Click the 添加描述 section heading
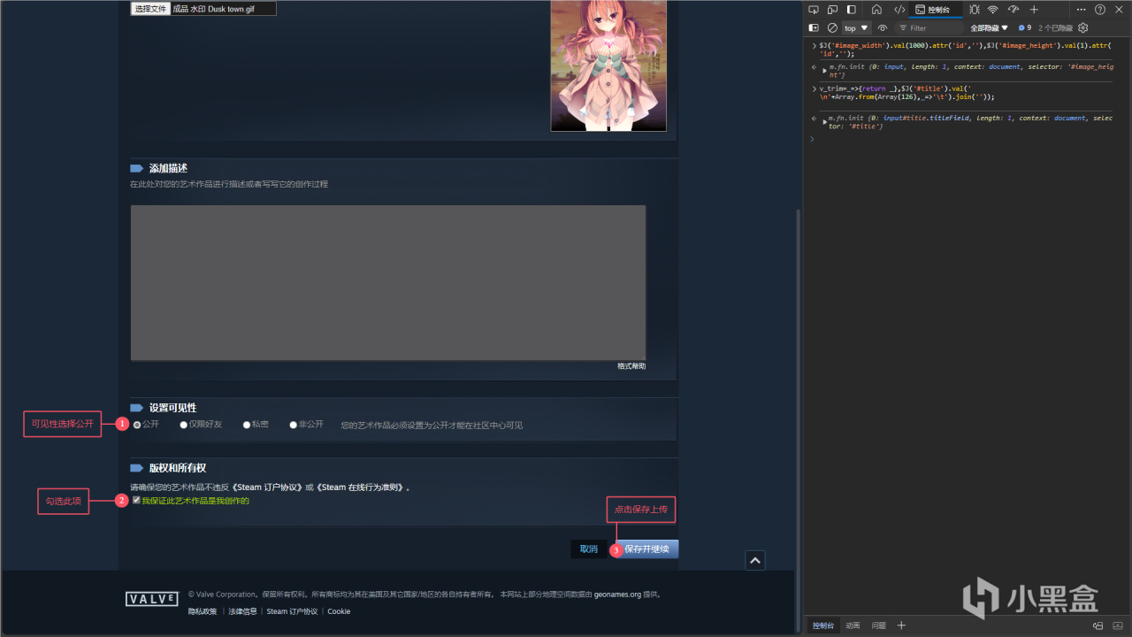 click(168, 168)
